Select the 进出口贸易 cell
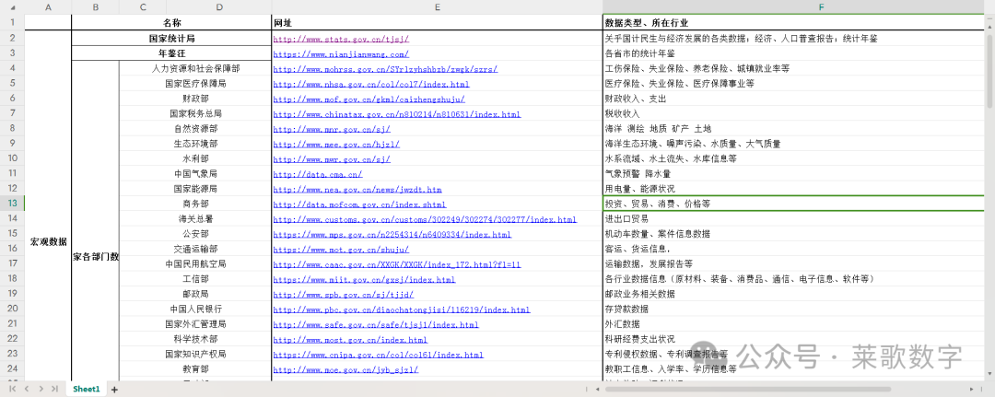Image resolution: width=995 pixels, height=397 pixels. coord(794,219)
